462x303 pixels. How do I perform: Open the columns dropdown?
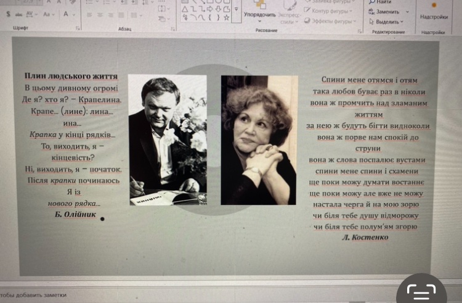(x=136, y=15)
